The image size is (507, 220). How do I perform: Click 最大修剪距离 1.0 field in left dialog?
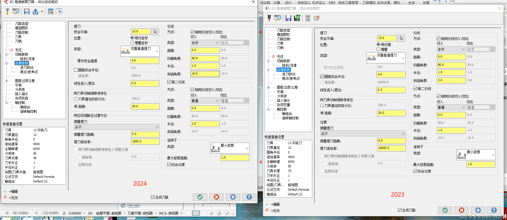(235, 158)
